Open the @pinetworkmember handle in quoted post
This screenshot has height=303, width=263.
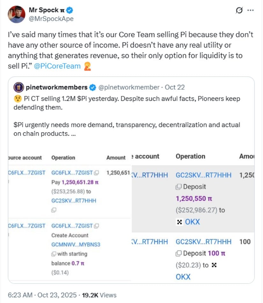tap(130, 87)
